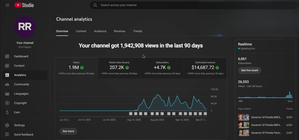Open the Community sidebar icon

pyautogui.click(x=7, y=84)
